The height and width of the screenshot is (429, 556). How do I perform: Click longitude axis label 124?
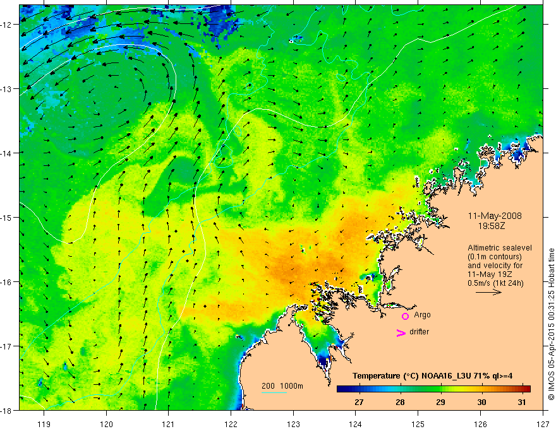[x=356, y=424]
